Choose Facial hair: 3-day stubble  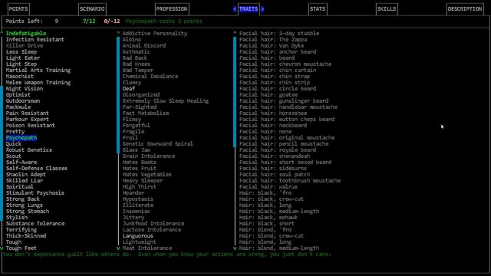point(279,33)
